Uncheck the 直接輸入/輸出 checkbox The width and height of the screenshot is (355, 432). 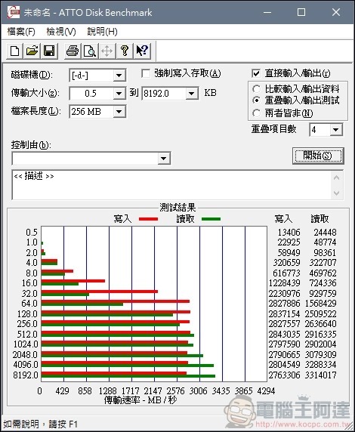click(x=256, y=73)
